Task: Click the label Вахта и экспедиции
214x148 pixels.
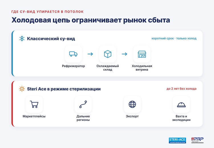Action: 181,118
